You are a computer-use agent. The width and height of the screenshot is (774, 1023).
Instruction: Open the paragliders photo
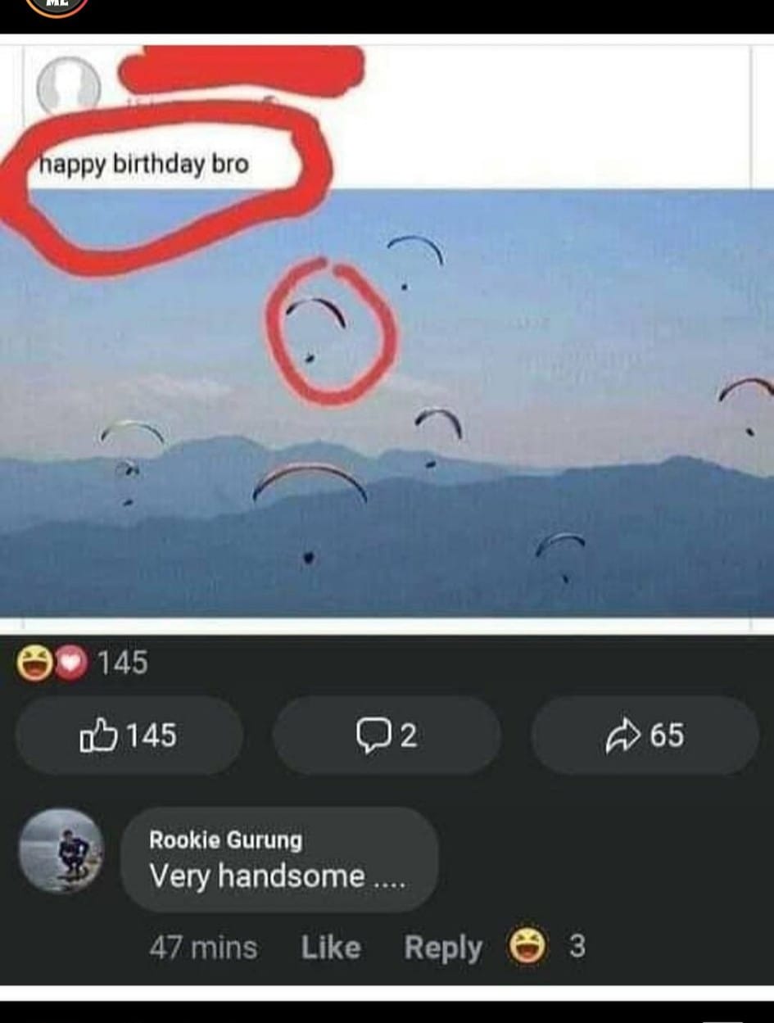[x=387, y=403]
